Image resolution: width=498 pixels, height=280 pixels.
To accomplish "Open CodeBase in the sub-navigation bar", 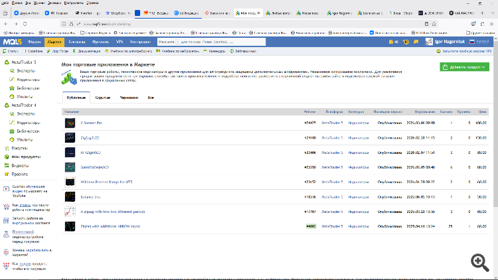I will coord(33,51).
